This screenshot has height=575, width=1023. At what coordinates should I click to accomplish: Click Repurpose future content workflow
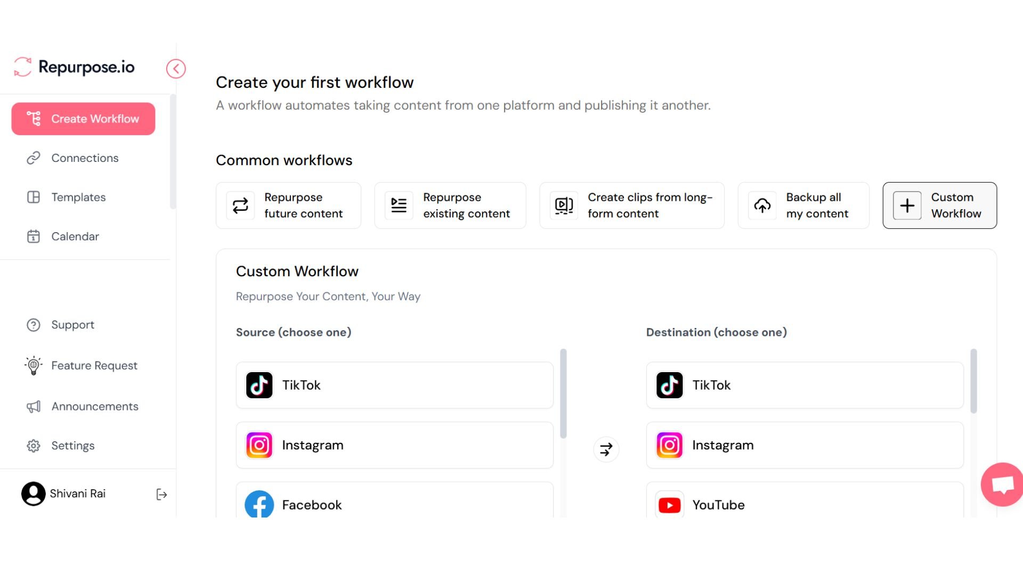tap(288, 205)
